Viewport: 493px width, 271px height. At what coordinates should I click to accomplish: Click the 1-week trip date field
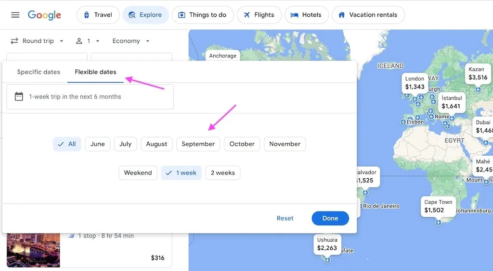pos(90,97)
